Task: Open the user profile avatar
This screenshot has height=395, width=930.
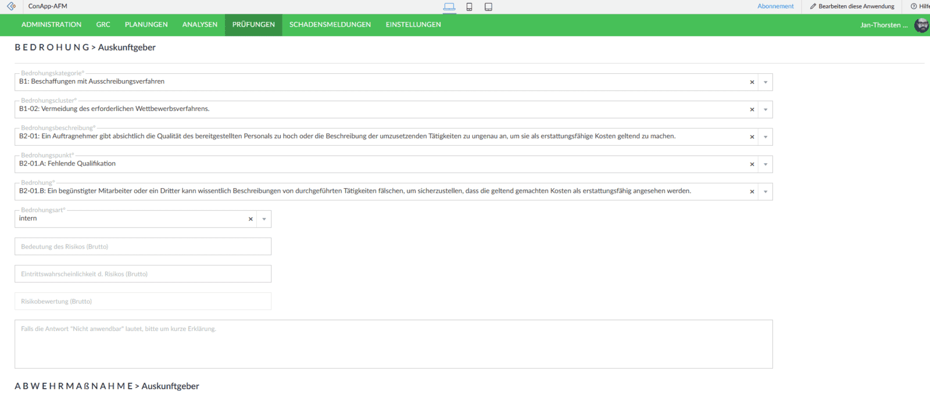Action: click(x=921, y=25)
